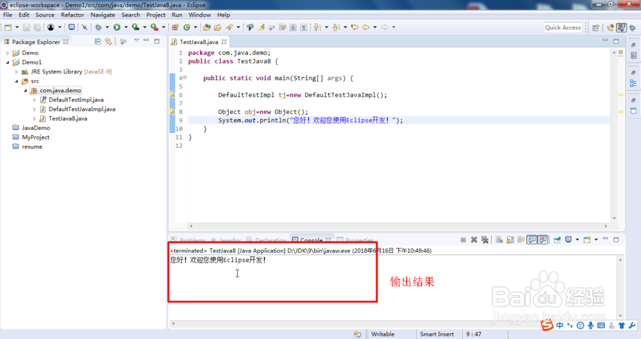Screen dimensions: 641x339
Task: Click the Search flashlight icon in the toolbar
Action: (229, 28)
